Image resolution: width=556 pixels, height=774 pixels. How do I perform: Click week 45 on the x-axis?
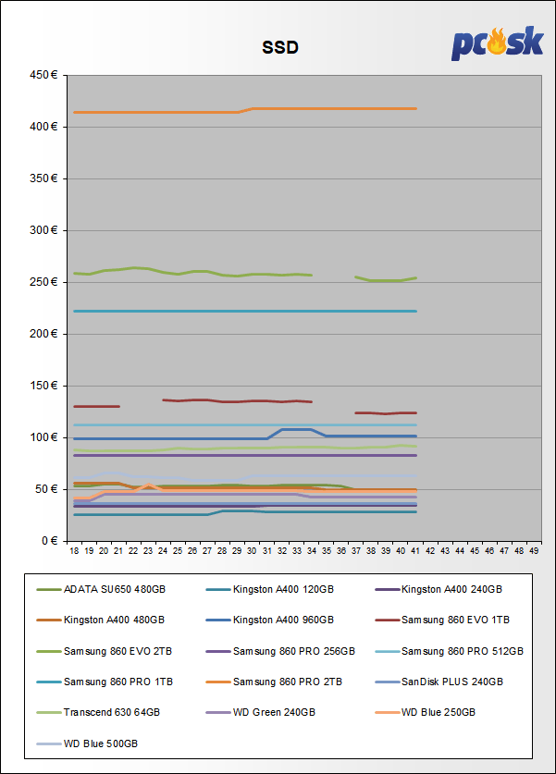pyautogui.click(x=475, y=551)
